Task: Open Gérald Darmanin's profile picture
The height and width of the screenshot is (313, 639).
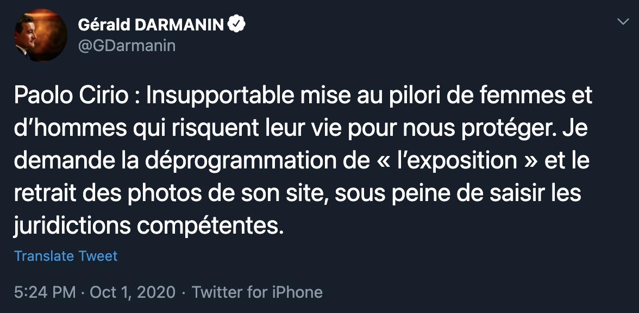Action: tap(36, 36)
